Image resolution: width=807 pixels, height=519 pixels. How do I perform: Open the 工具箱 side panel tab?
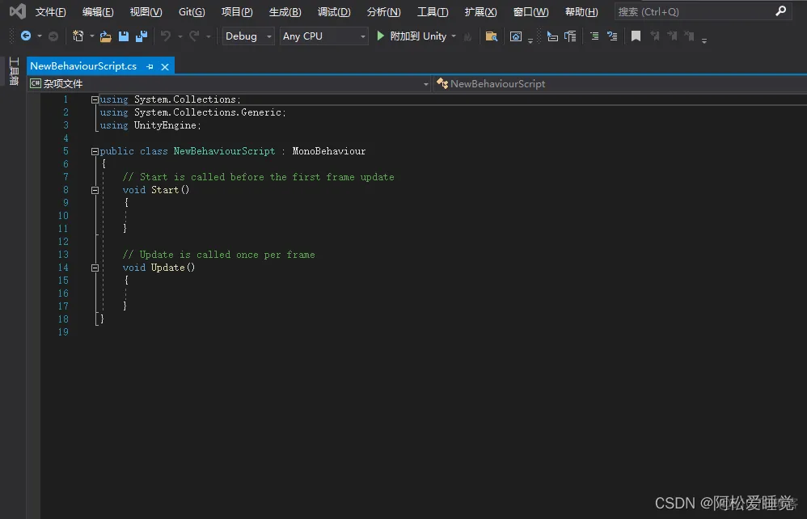pyautogui.click(x=14, y=71)
